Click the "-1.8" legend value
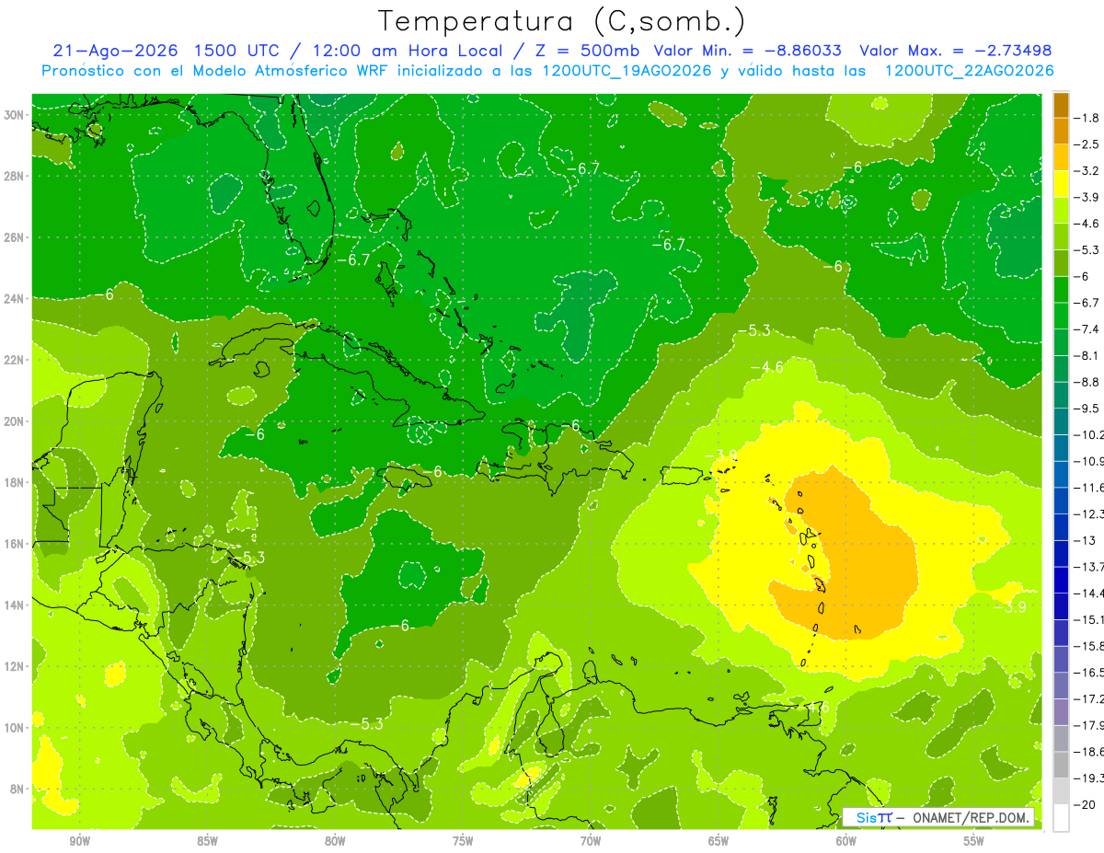The image size is (1104, 853). (x=1087, y=118)
